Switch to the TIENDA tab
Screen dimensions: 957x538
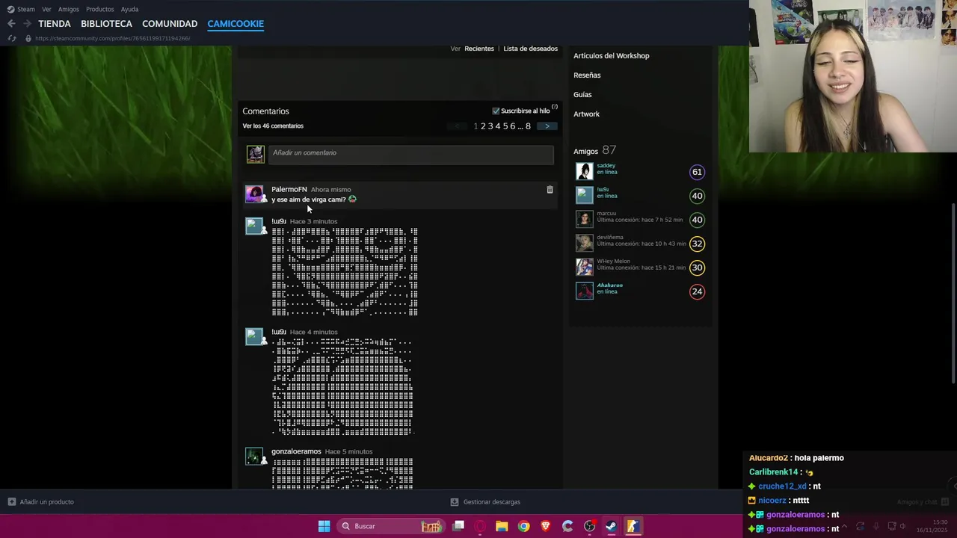55,24
